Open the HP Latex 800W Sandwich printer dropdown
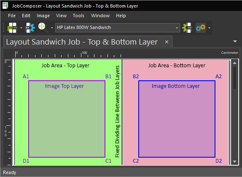The width and height of the screenshot is (242, 177). (118, 28)
